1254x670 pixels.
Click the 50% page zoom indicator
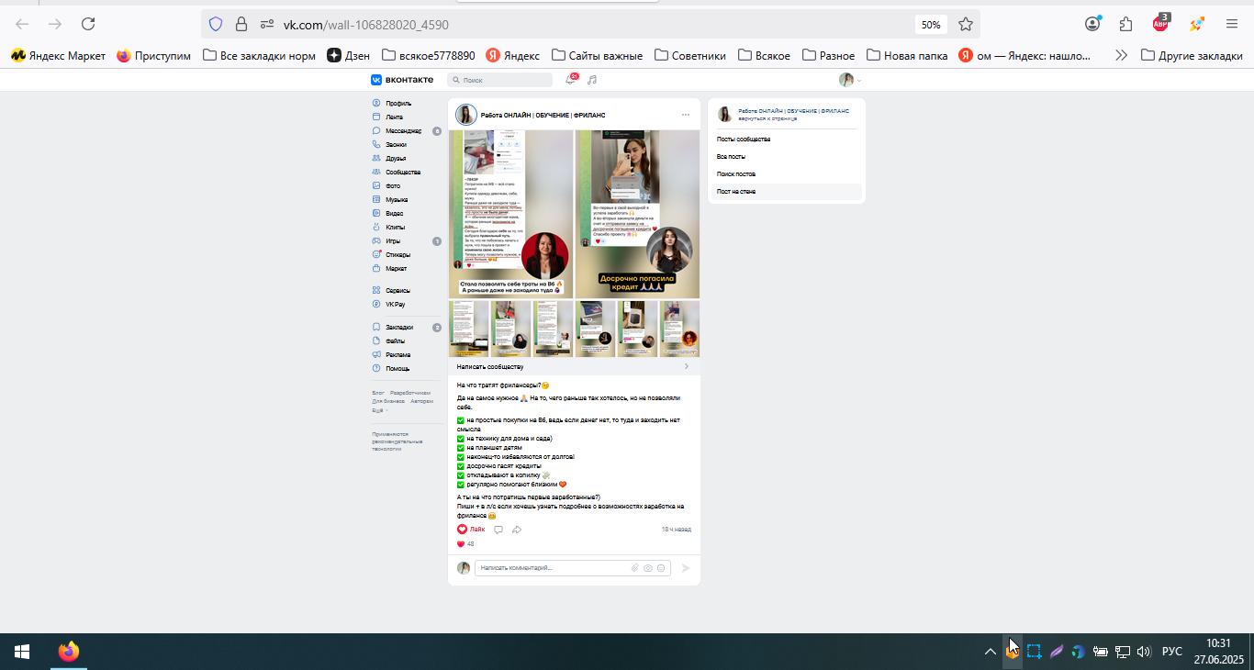coord(931,24)
